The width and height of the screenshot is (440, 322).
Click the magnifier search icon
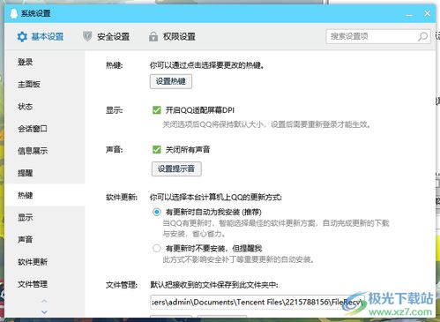(x=423, y=36)
